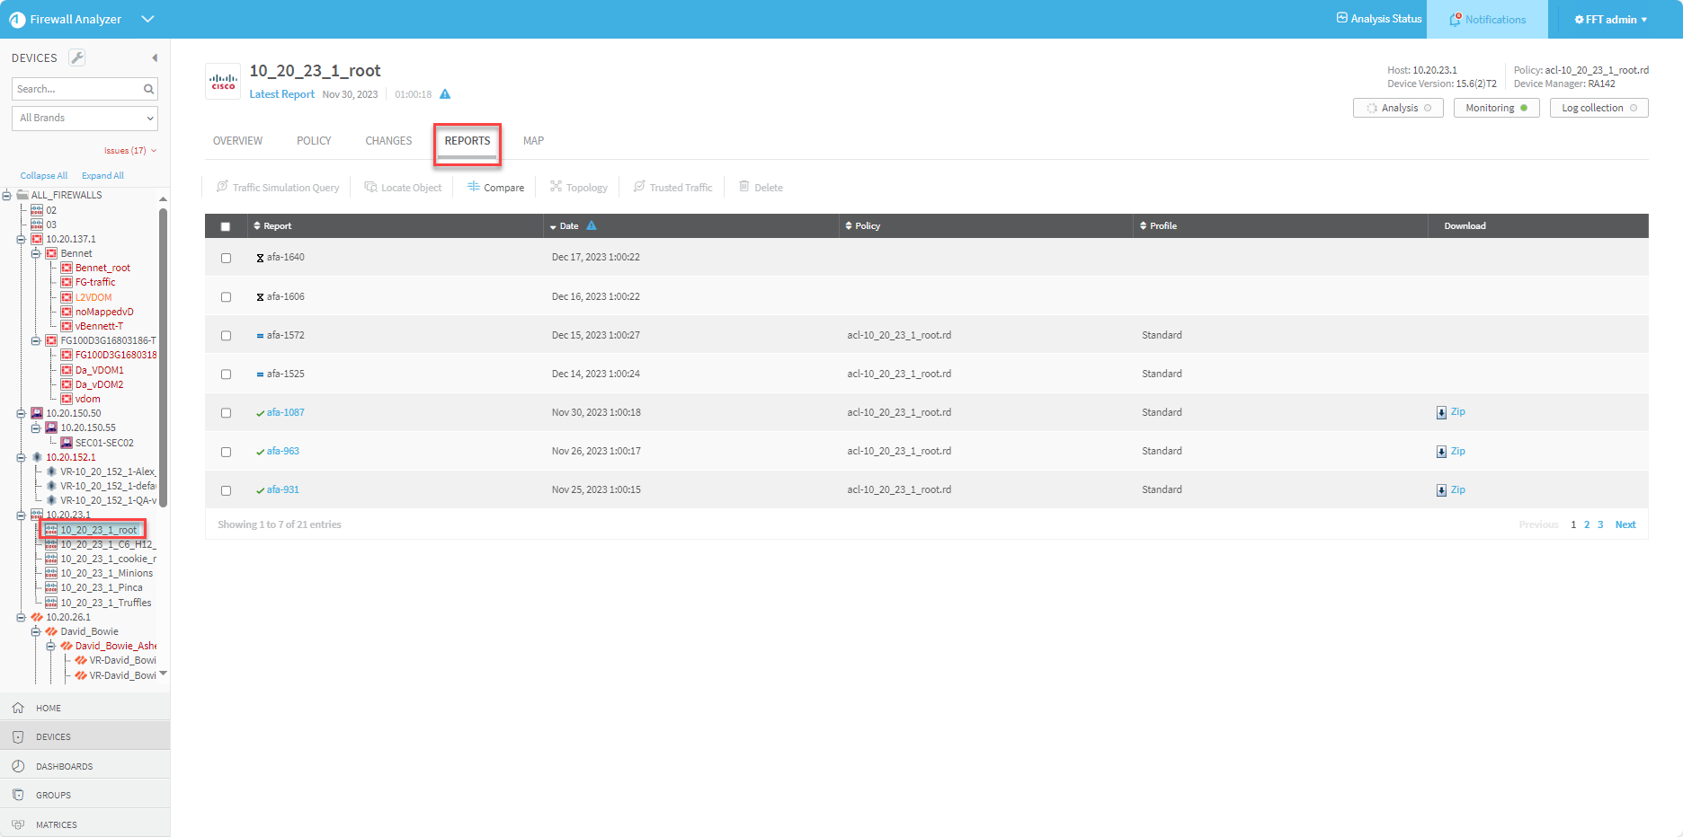1683x837 pixels.
Task: Click the search magnifier icon
Action: click(x=148, y=89)
